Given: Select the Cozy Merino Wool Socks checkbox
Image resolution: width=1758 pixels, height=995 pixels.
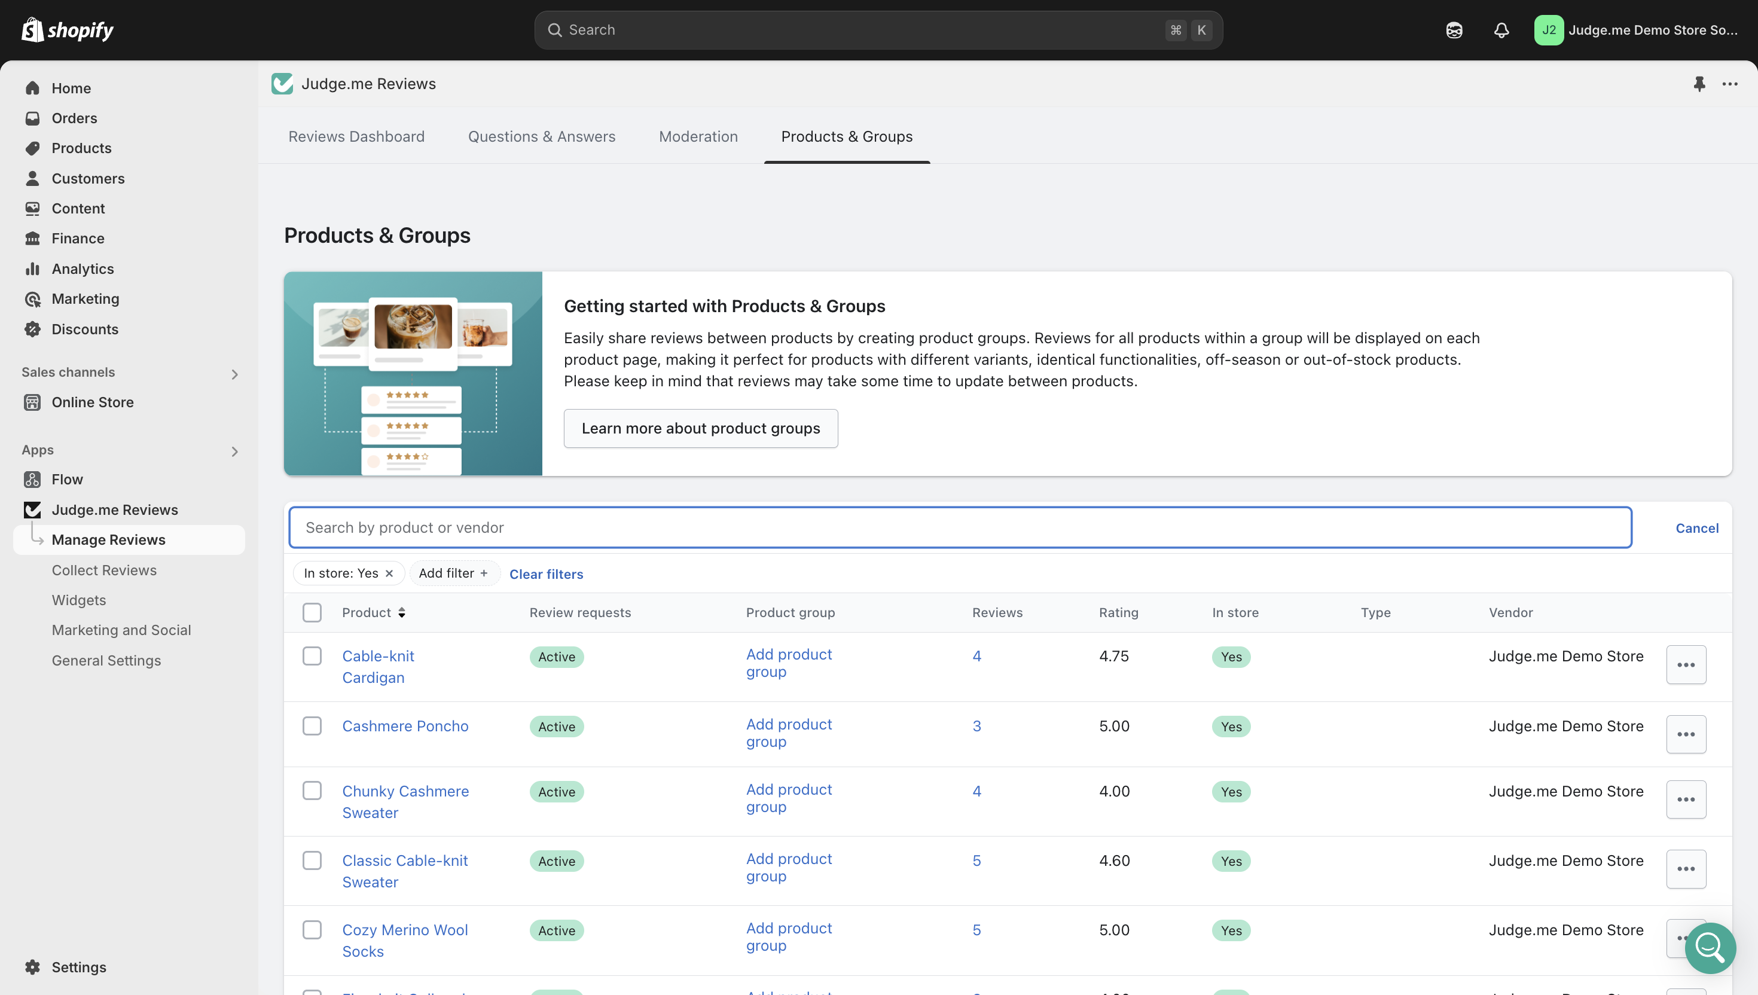Looking at the screenshot, I should [x=312, y=929].
